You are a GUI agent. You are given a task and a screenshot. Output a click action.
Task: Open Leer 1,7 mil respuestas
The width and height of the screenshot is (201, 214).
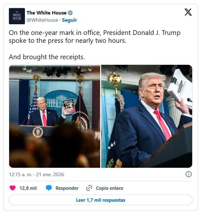tap(100, 200)
